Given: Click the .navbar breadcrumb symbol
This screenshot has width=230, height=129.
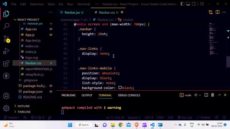Looking at the screenshot, I should (x=128, y=20).
